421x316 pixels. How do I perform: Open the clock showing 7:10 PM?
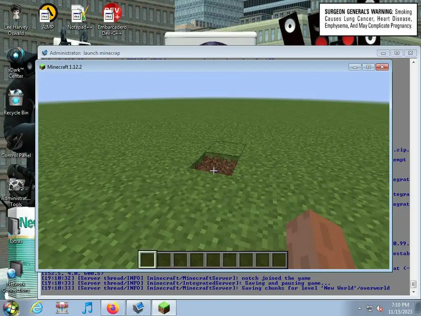coord(400,308)
